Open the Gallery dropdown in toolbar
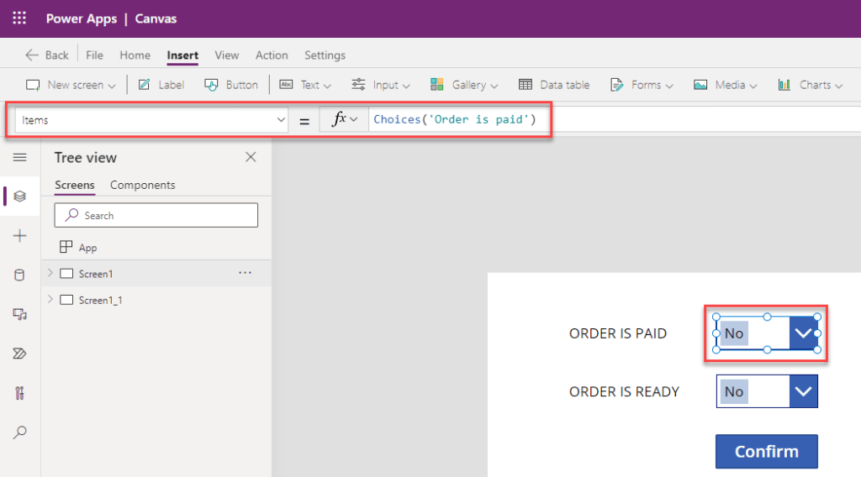This screenshot has height=477, width=861. coord(464,85)
